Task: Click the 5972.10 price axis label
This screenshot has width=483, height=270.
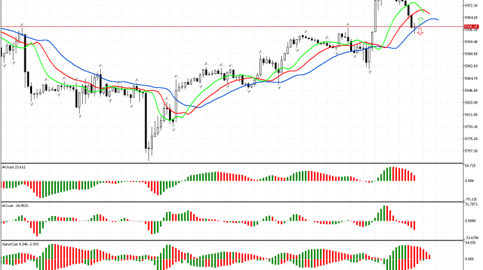Action: (471, 5)
